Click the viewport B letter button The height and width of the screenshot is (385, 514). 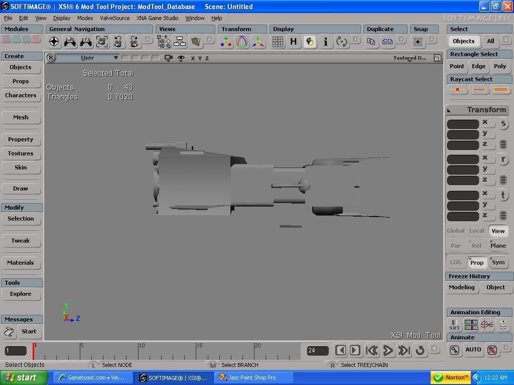coord(51,58)
